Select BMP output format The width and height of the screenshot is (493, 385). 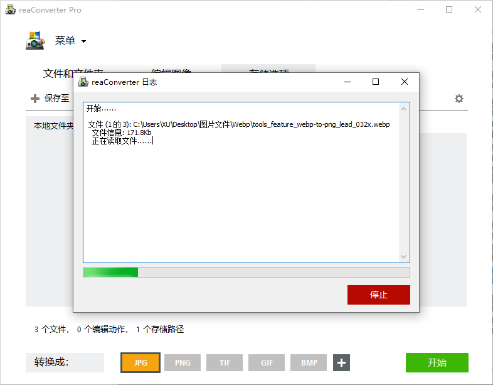click(309, 362)
